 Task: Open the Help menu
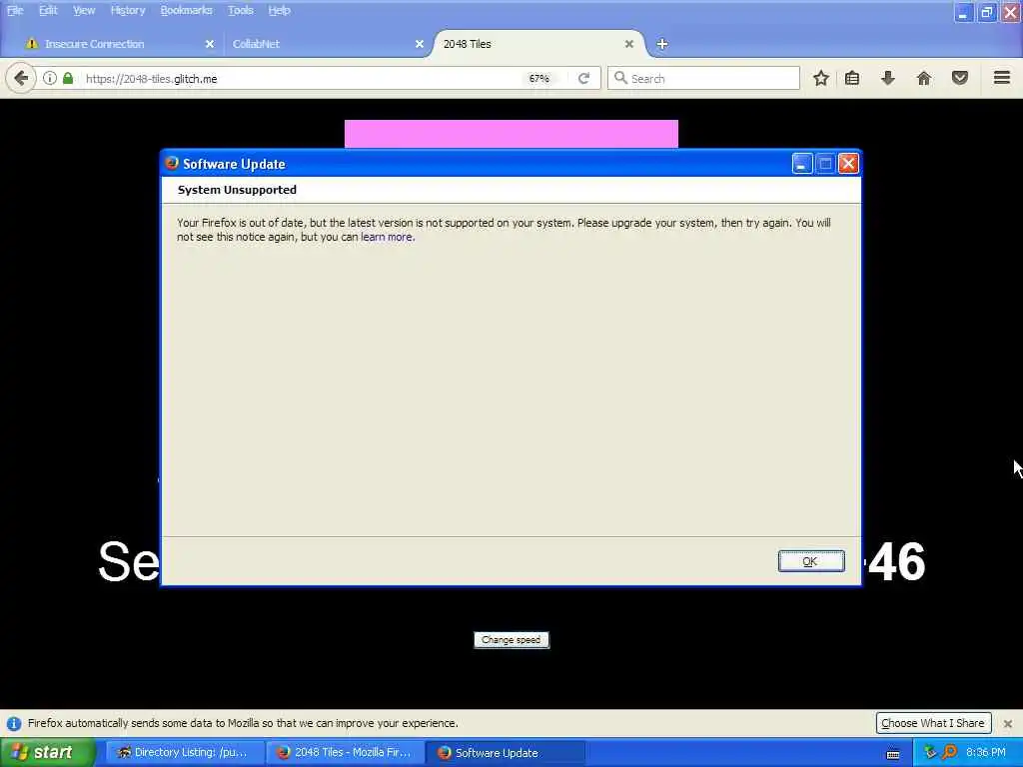280,10
